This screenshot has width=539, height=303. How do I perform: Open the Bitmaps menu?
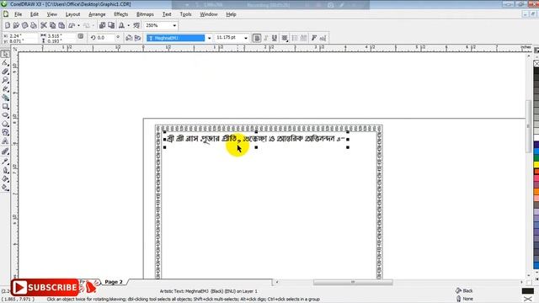[145, 14]
